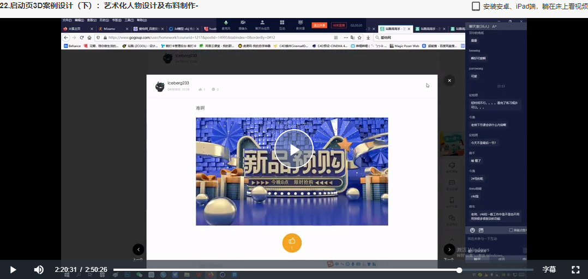Insert emoji with smiley icon in chat
The height and width of the screenshot is (279, 588).
tap(472, 230)
